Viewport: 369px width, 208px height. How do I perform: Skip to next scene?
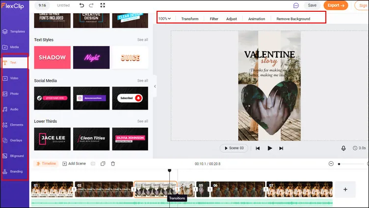coord(281,148)
